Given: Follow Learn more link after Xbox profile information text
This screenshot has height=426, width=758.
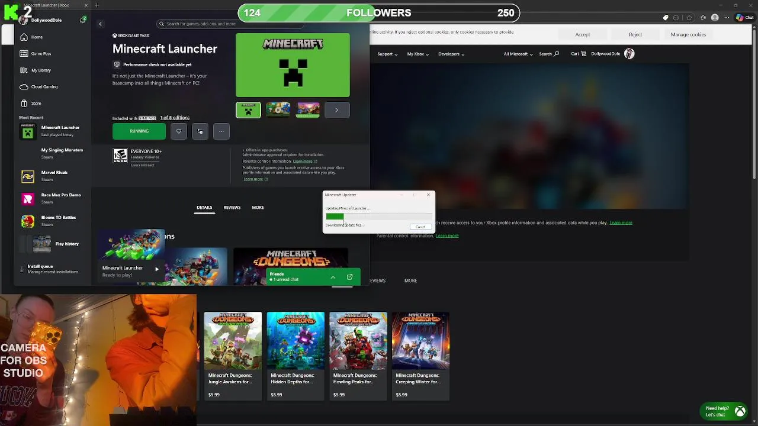Looking at the screenshot, I should pyautogui.click(x=621, y=222).
